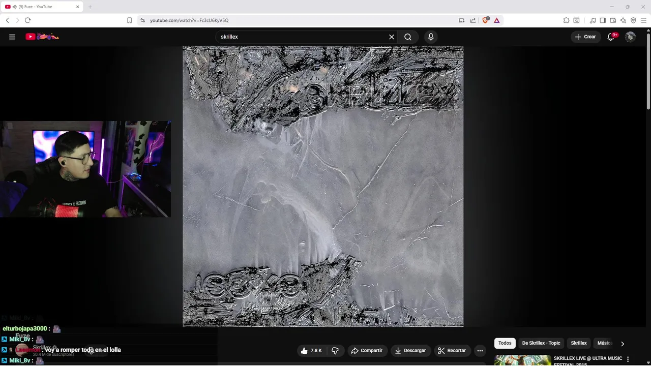Select the Fuze - YouTube tab
651x366 pixels.
point(42,7)
